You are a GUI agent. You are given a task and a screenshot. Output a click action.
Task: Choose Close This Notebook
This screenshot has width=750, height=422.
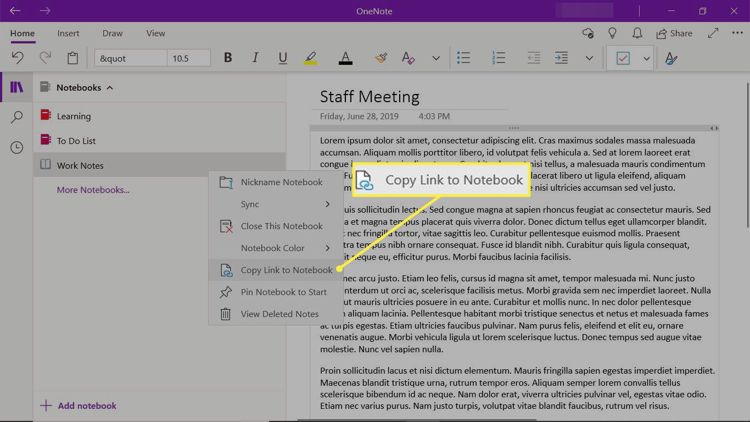tap(276, 226)
